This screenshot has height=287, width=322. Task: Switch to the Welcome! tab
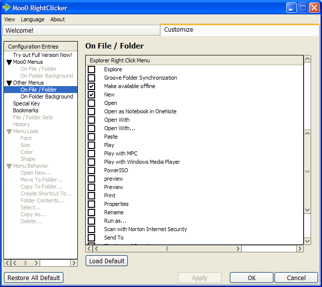pos(81,30)
